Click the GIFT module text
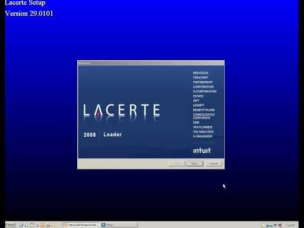 [x=196, y=101]
